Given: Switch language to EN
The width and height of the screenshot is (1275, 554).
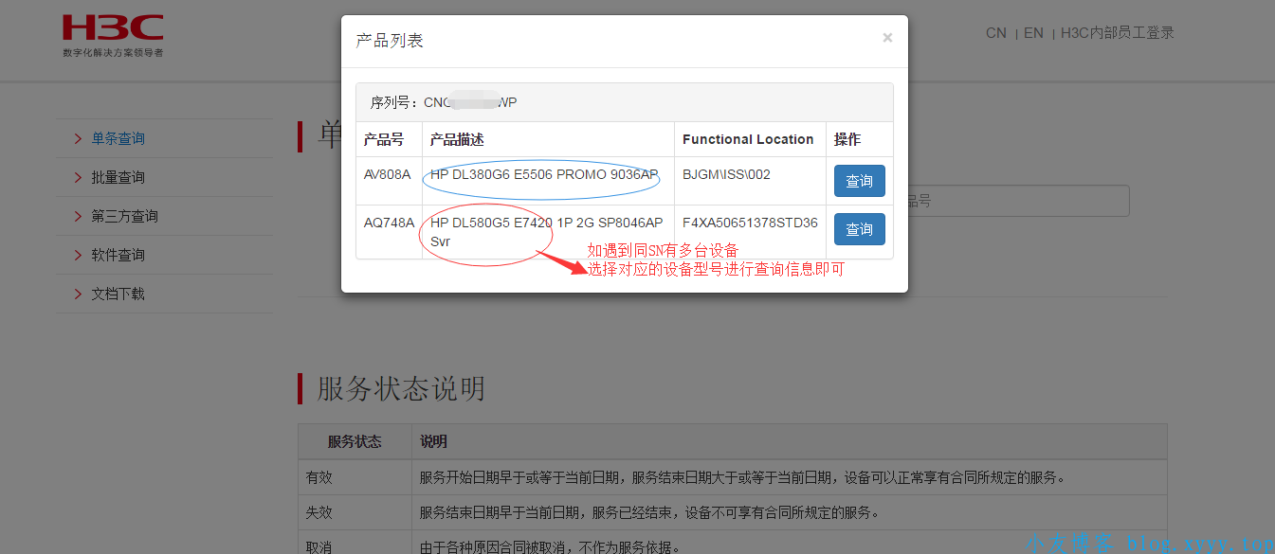Looking at the screenshot, I should click(1033, 33).
